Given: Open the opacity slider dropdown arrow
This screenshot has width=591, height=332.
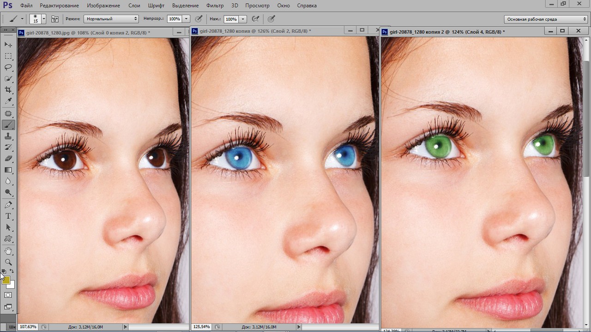Looking at the screenshot, I should coord(186,19).
